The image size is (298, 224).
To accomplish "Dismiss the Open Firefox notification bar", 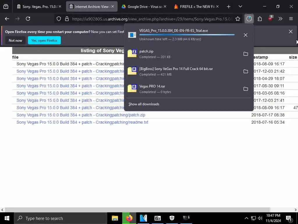I will point(291,32).
